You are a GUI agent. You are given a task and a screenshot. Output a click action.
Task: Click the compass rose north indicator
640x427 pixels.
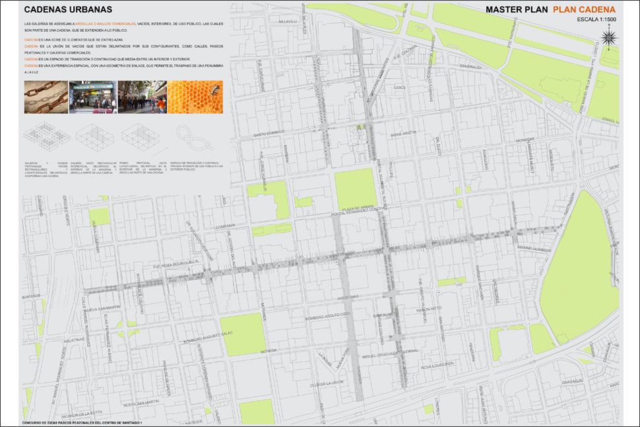[x=609, y=39]
